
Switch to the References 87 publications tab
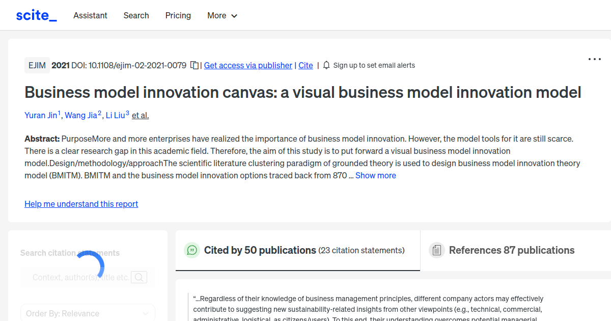pyautogui.click(x=512, y=250)
